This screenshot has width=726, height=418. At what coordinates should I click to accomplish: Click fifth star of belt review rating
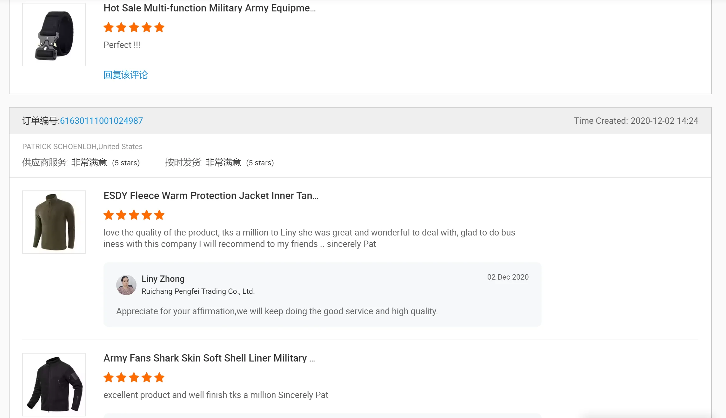pos(159,28)
